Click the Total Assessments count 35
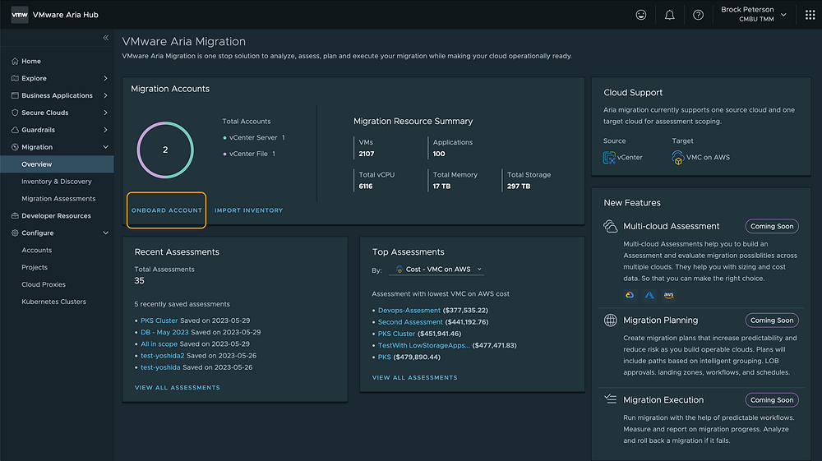 coord(140,281)
